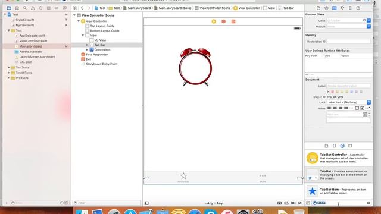Open the Issue navigator warning icon

[33, 8]
